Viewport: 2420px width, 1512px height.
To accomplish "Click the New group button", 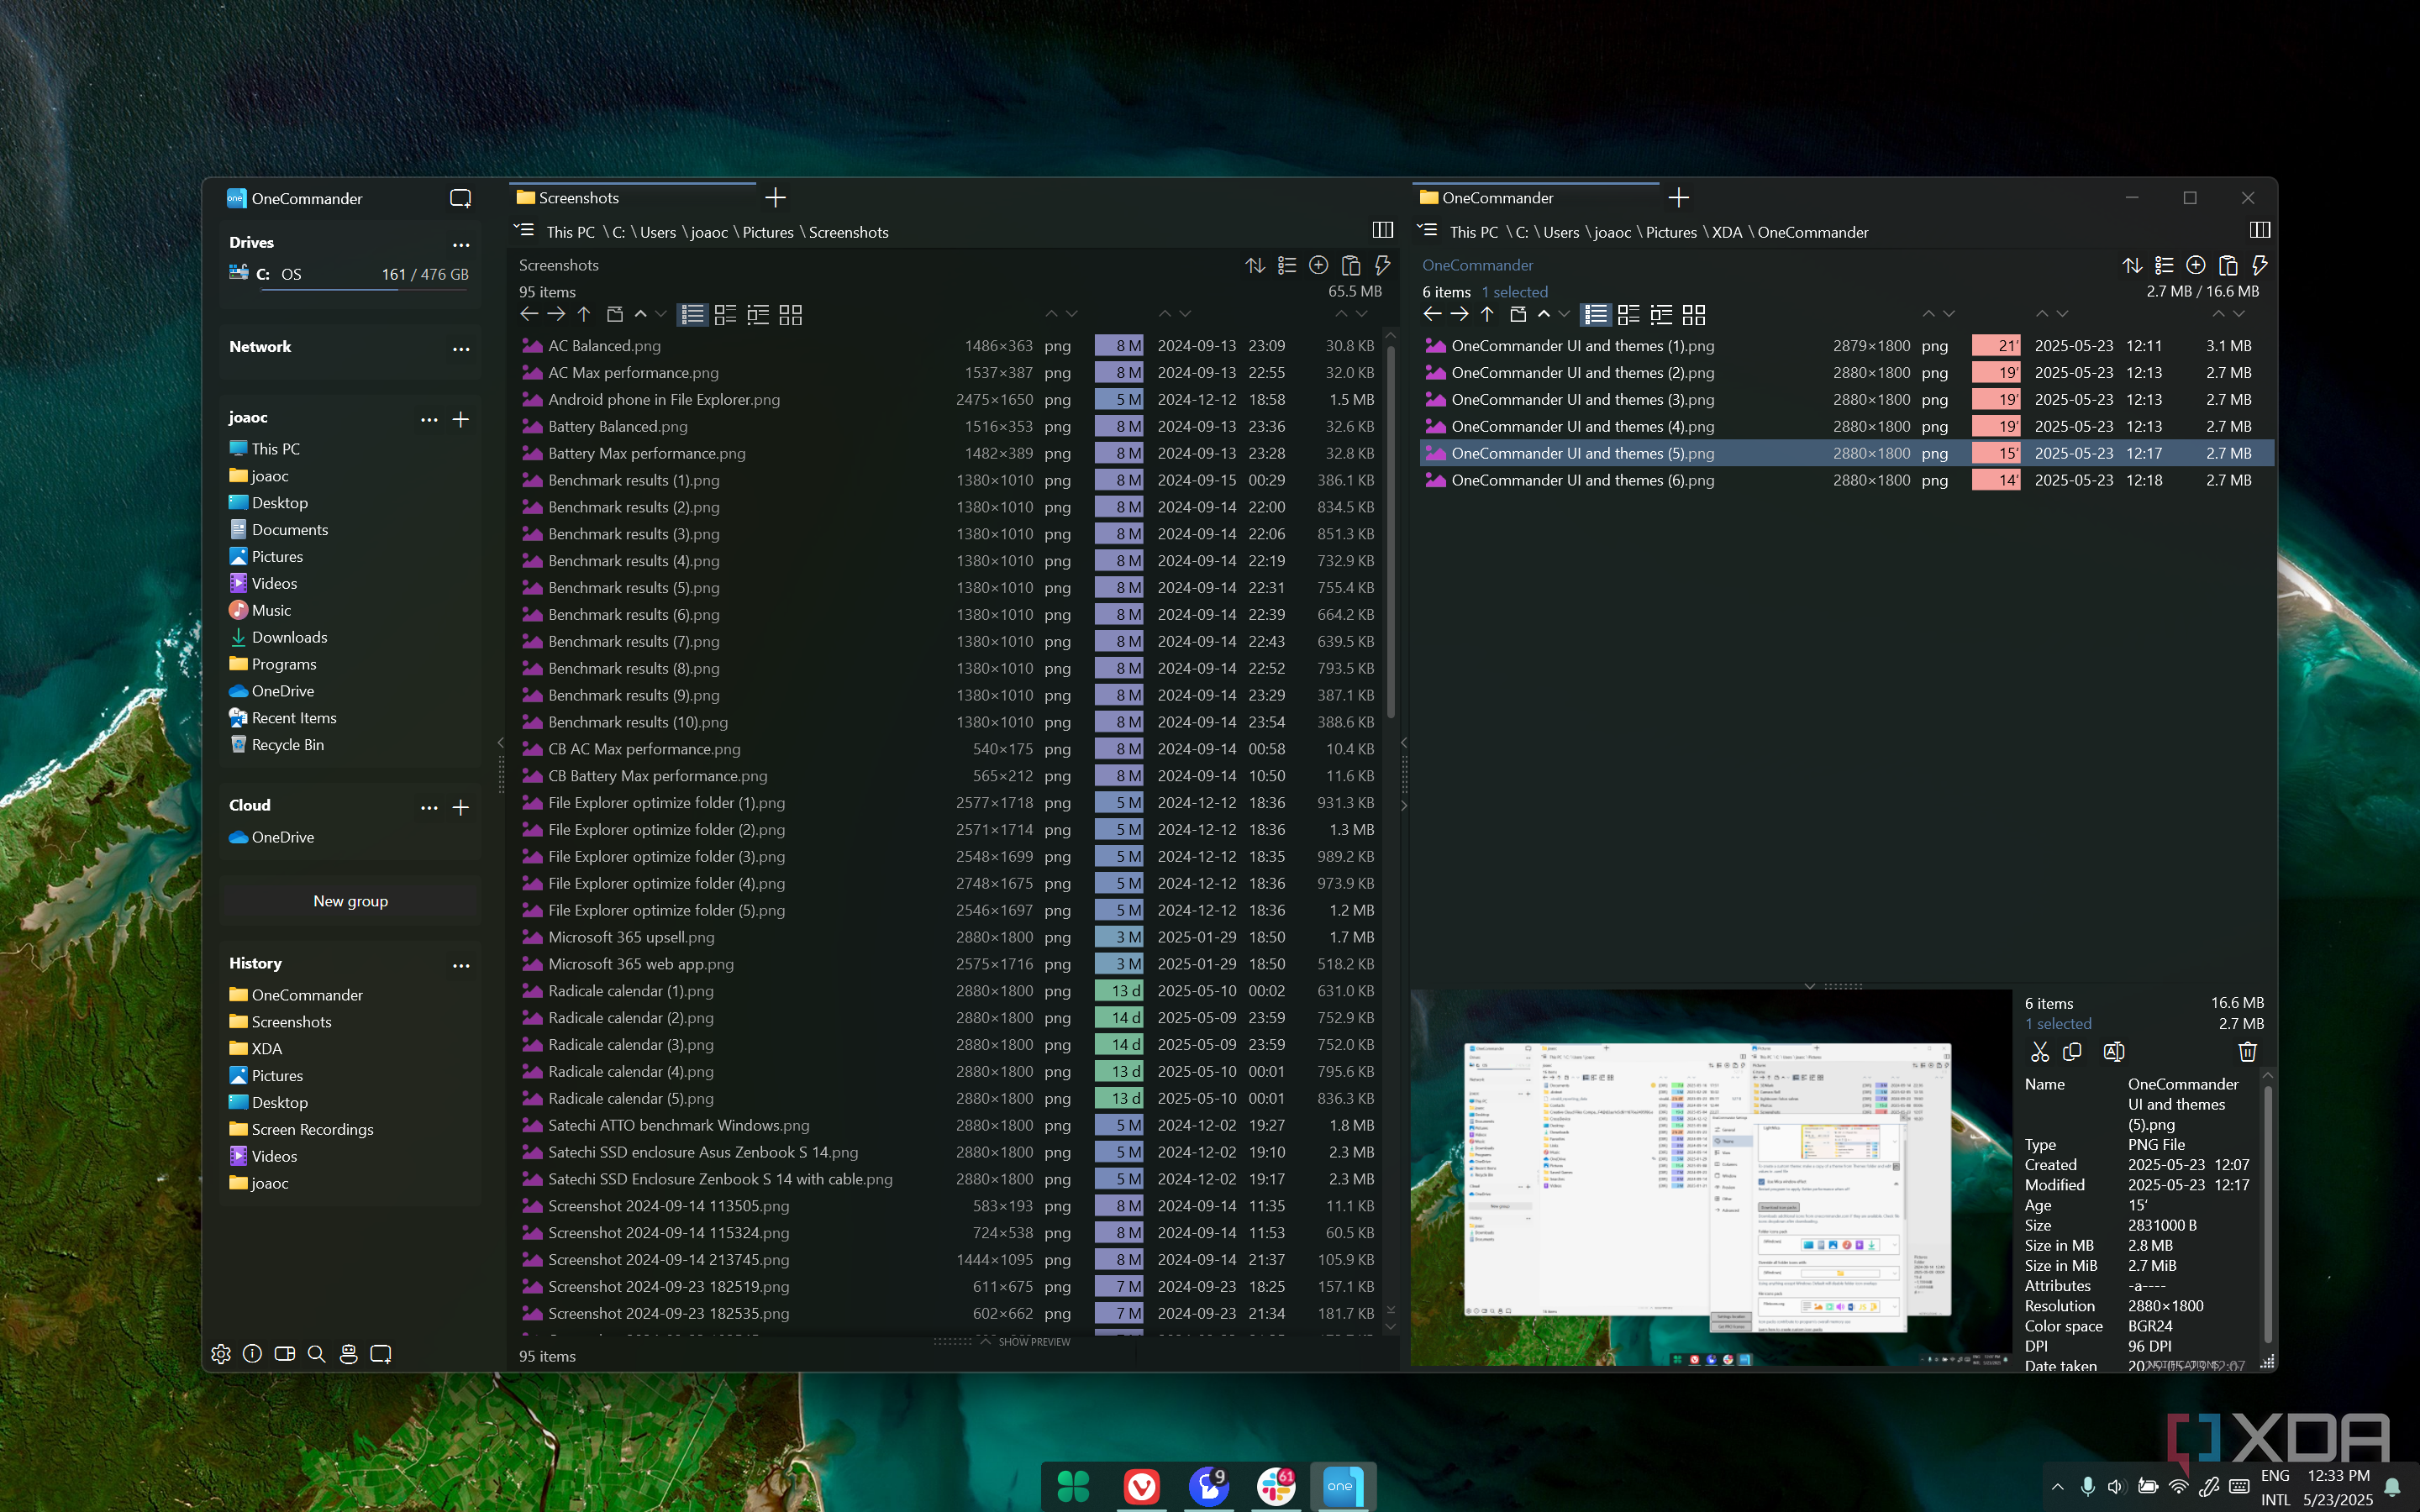I will pos(350,901).
